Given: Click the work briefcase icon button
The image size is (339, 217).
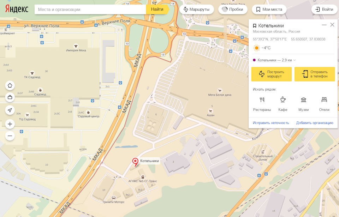Looking at the screenshot, I should pyautogui.click(x=10, y=97).
